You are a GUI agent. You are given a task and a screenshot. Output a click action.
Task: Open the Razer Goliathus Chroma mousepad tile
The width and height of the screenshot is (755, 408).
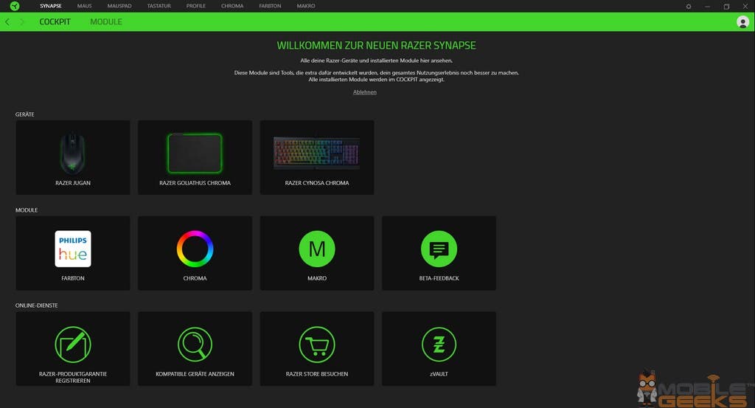pyautogui.click(x=195, y=157)
